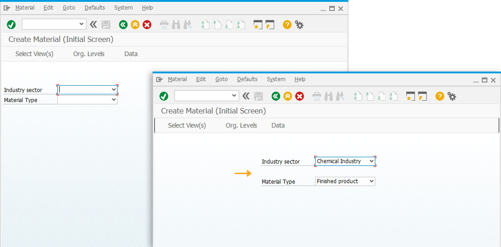The image size is (501, 247).
Task: Click Next Page icon in back window
Action: [x=229, y=25]
